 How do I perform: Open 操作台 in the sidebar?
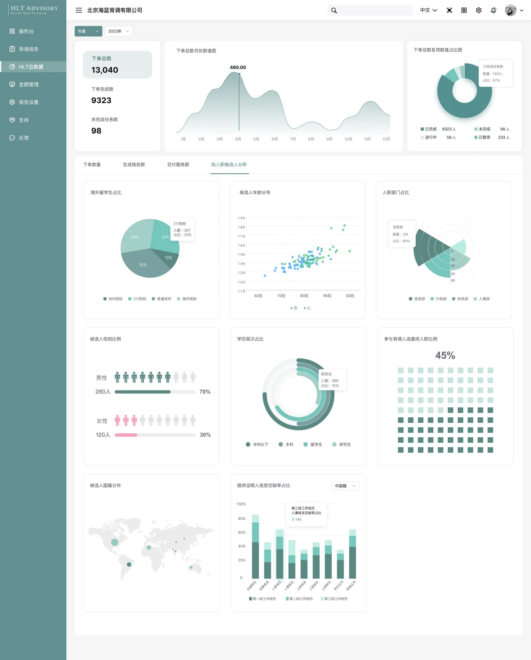26,31
